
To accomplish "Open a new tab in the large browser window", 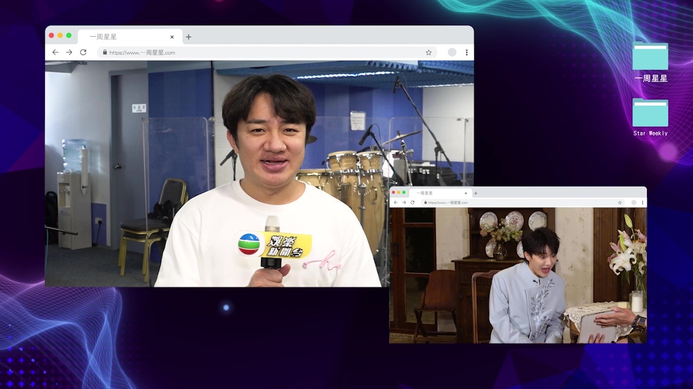I will click(x=188, y=37).
